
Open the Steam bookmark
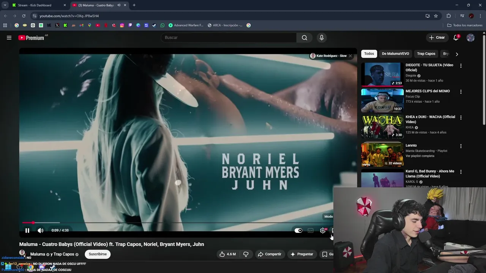[154, 25]
